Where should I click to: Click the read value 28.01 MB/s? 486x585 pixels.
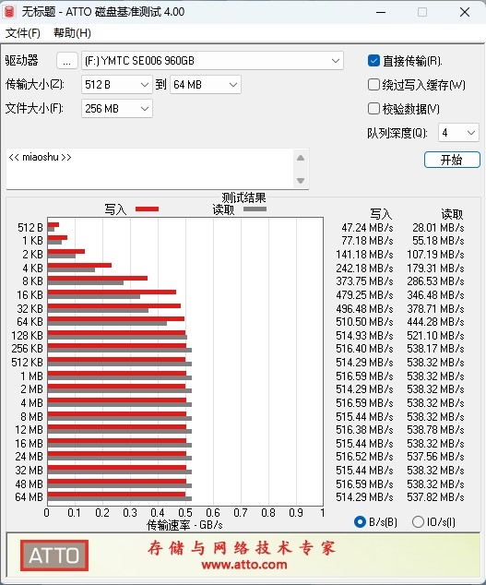[x=438, y=228]
